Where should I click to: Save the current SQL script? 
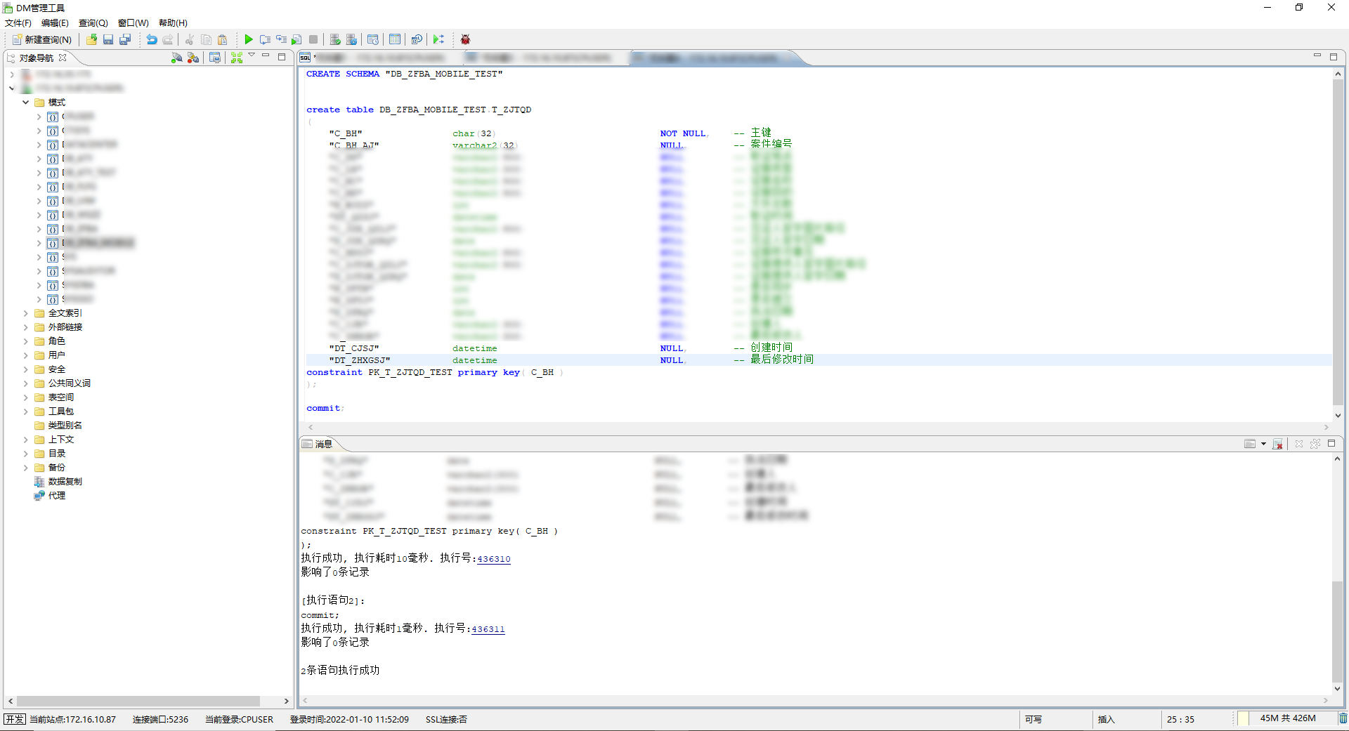pyautogui.click(x=107, y=40)
